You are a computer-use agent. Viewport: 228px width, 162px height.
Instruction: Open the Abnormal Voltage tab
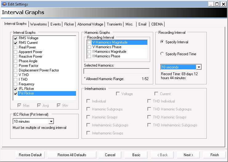point(90,24)
